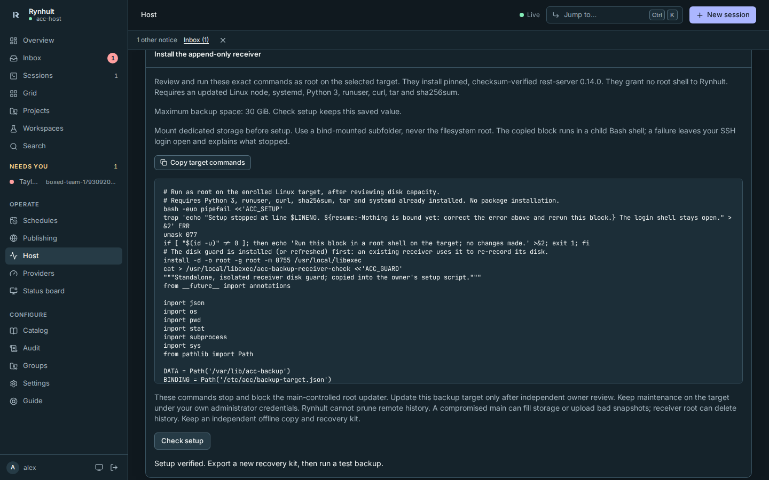The height and width of the screenshot is (480, 769).
Task: Click the 'umask 077' code line
Action: pos(180,235)
